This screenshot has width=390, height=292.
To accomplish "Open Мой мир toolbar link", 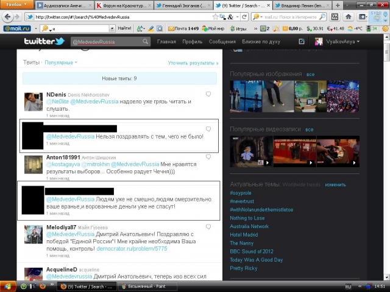I will pos(213,29).
